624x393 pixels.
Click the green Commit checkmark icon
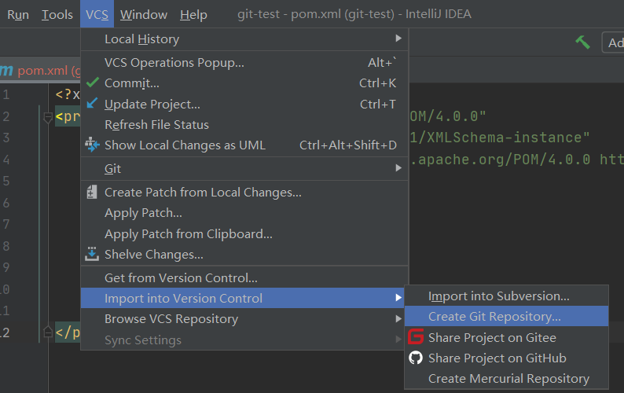tap(93, 83)
